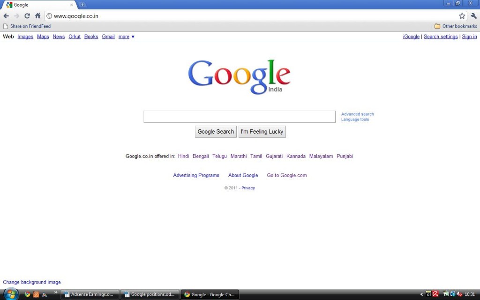Expand the 'more' links dropdown
The width and height of the screenshot is (480, 300).
pos(124,37)
